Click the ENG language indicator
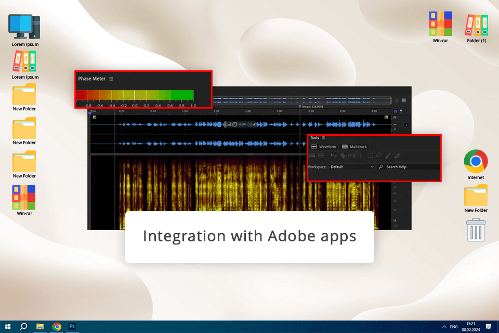 click(x=454, y=327)
